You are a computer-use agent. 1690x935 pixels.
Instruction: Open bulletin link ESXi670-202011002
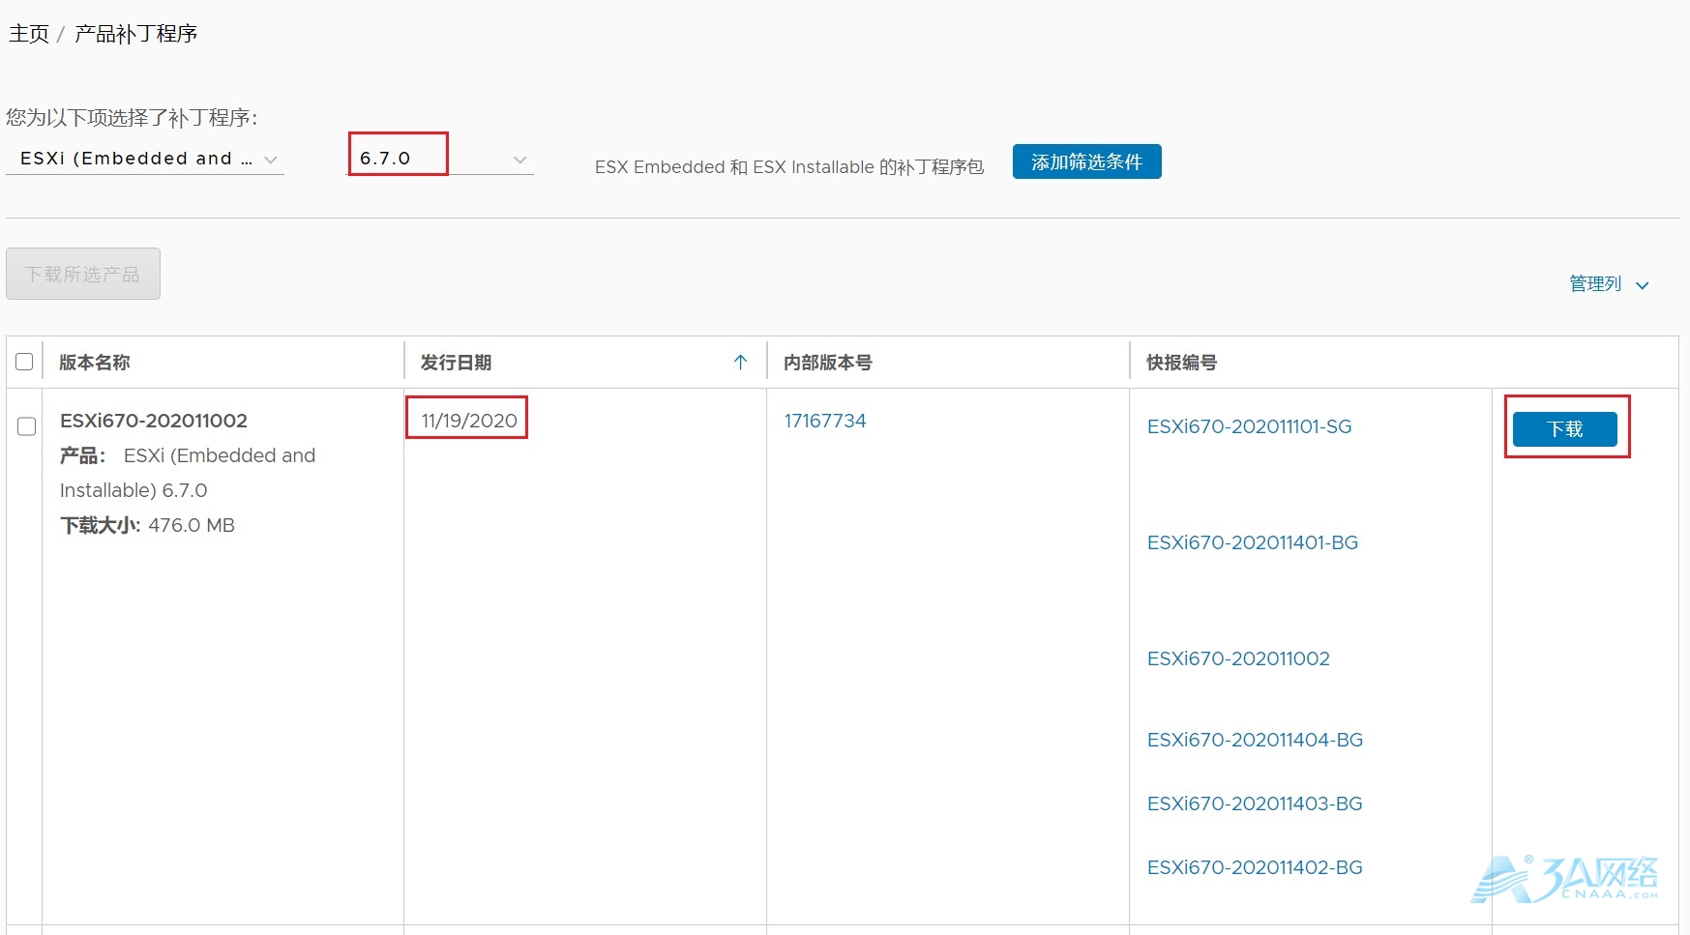[x=1238, y=658]
